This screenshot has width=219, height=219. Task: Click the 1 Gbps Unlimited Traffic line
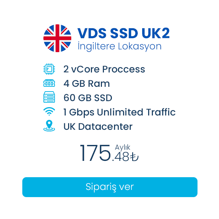click(x=119, y=112)
